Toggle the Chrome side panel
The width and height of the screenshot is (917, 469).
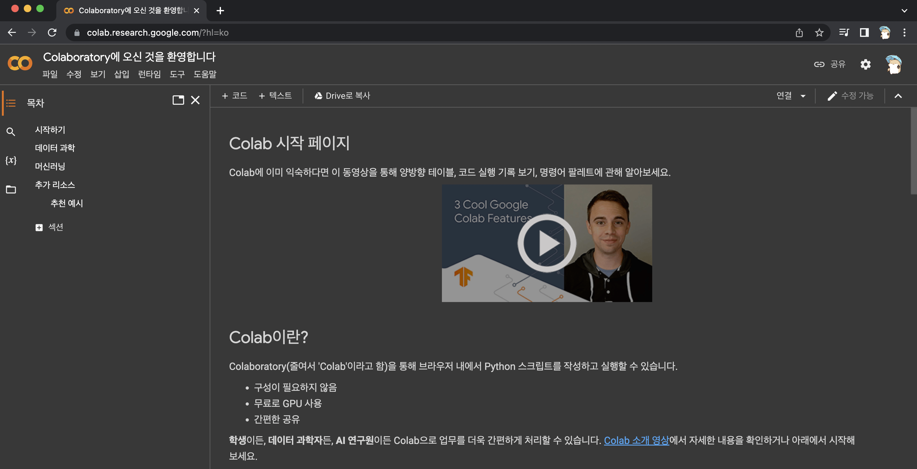(864, 33)
